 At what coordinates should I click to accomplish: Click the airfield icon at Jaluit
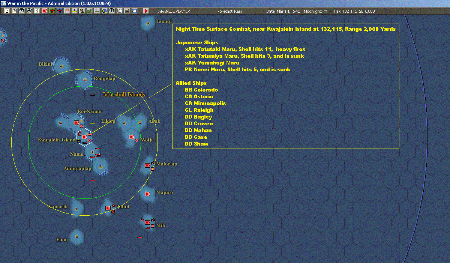pos(113,206)
